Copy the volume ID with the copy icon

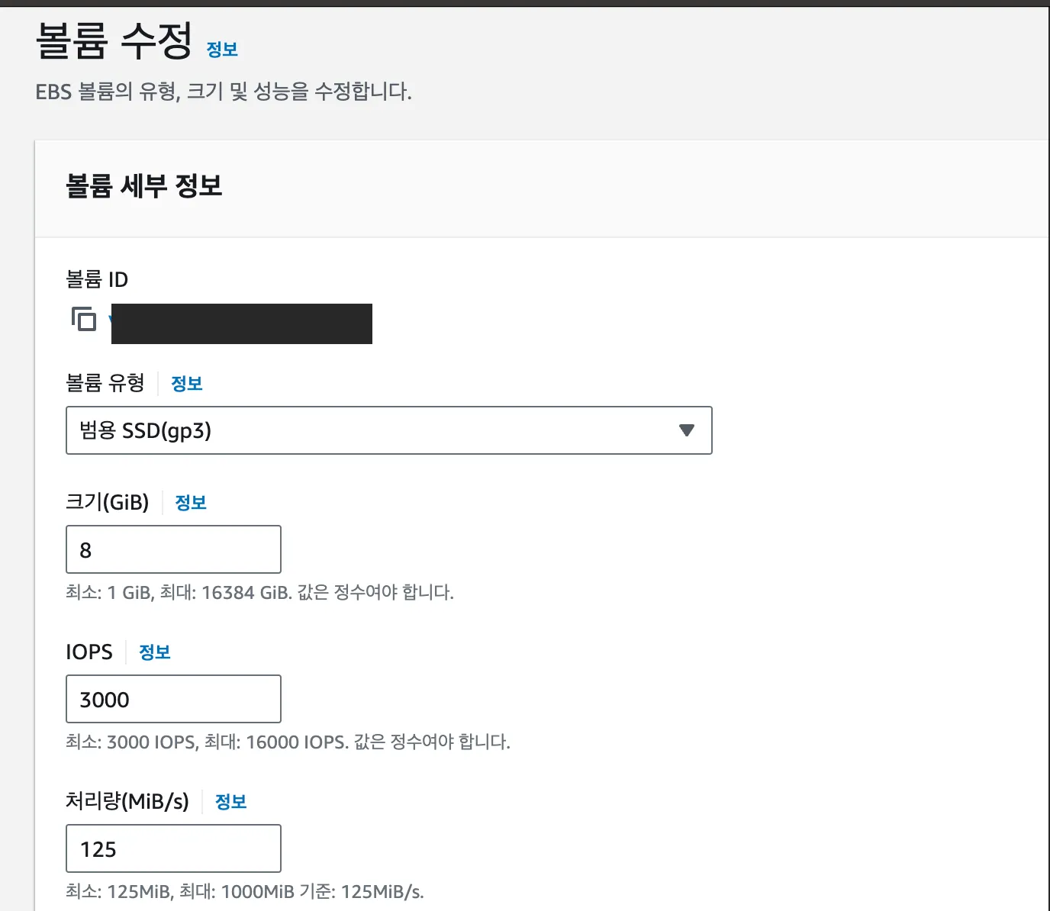click(x=84, y=319)
